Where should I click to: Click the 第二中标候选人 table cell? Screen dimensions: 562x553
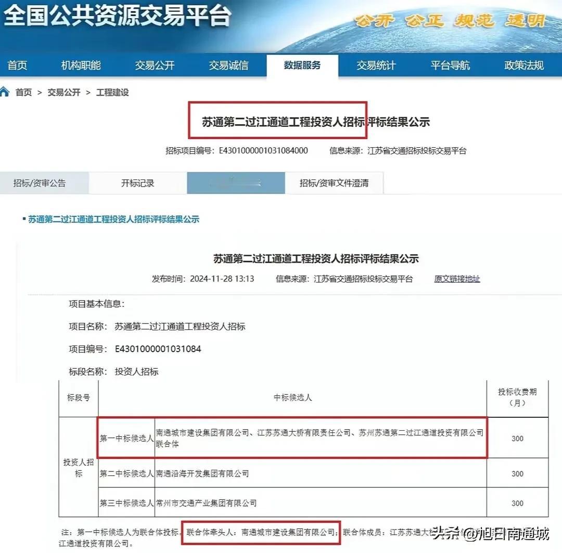pyautogui.click(x=126, y=473)
